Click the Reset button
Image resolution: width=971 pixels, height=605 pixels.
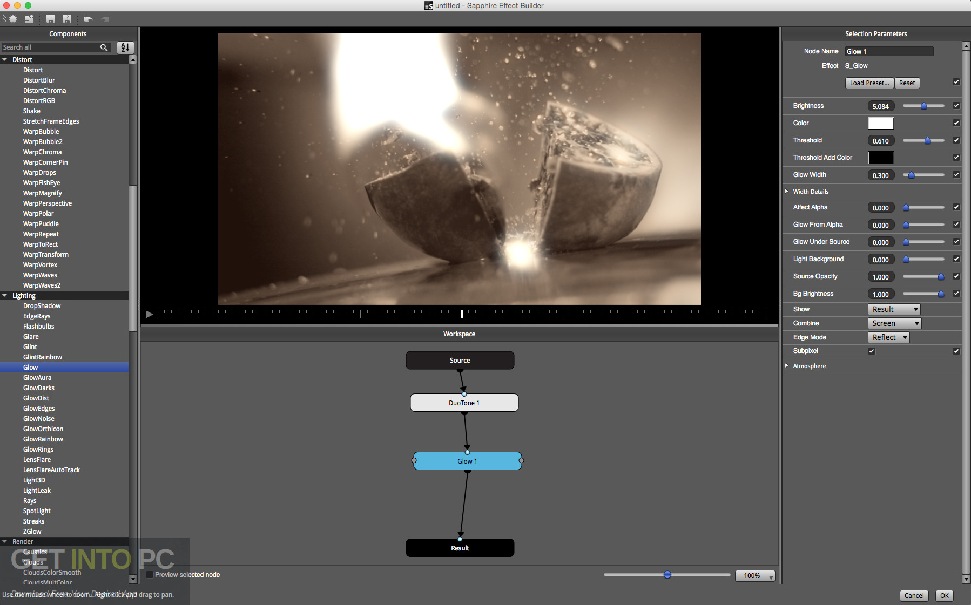[907, 83]
